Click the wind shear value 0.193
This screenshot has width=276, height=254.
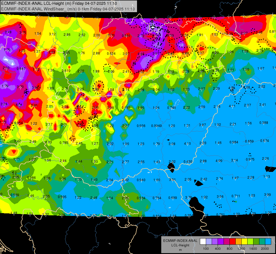tap(126, 108)
